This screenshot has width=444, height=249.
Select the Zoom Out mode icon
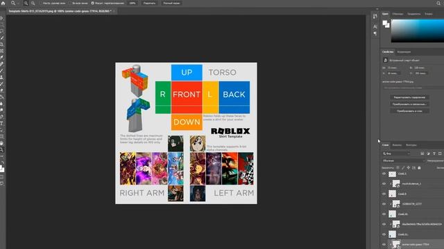click(33, 3)
